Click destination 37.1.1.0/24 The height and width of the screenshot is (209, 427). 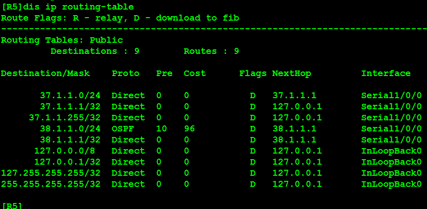[x=70, y=96]
